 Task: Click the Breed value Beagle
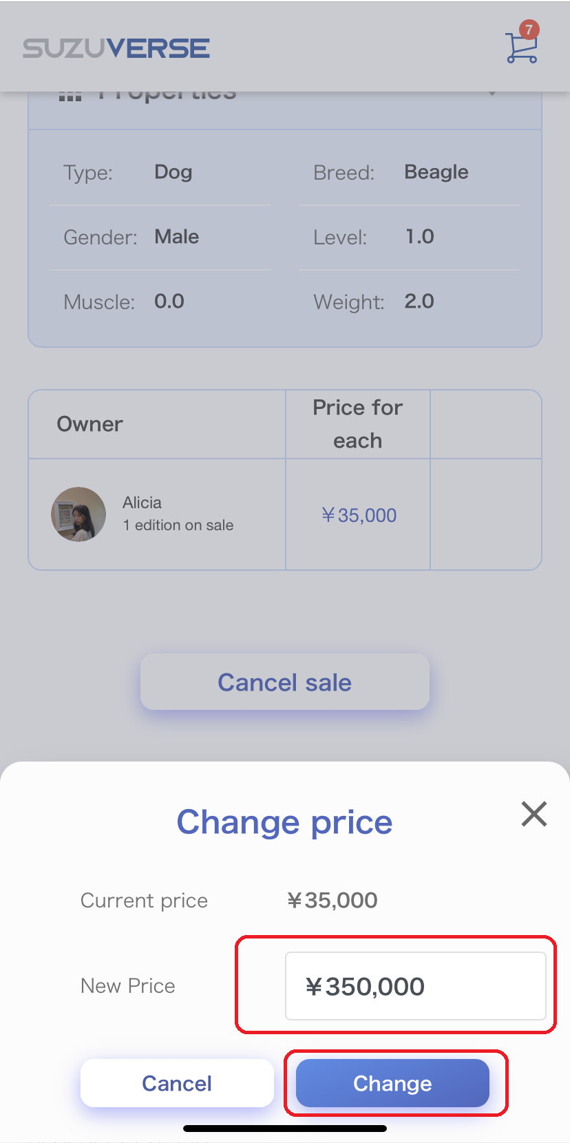[436, 172]
